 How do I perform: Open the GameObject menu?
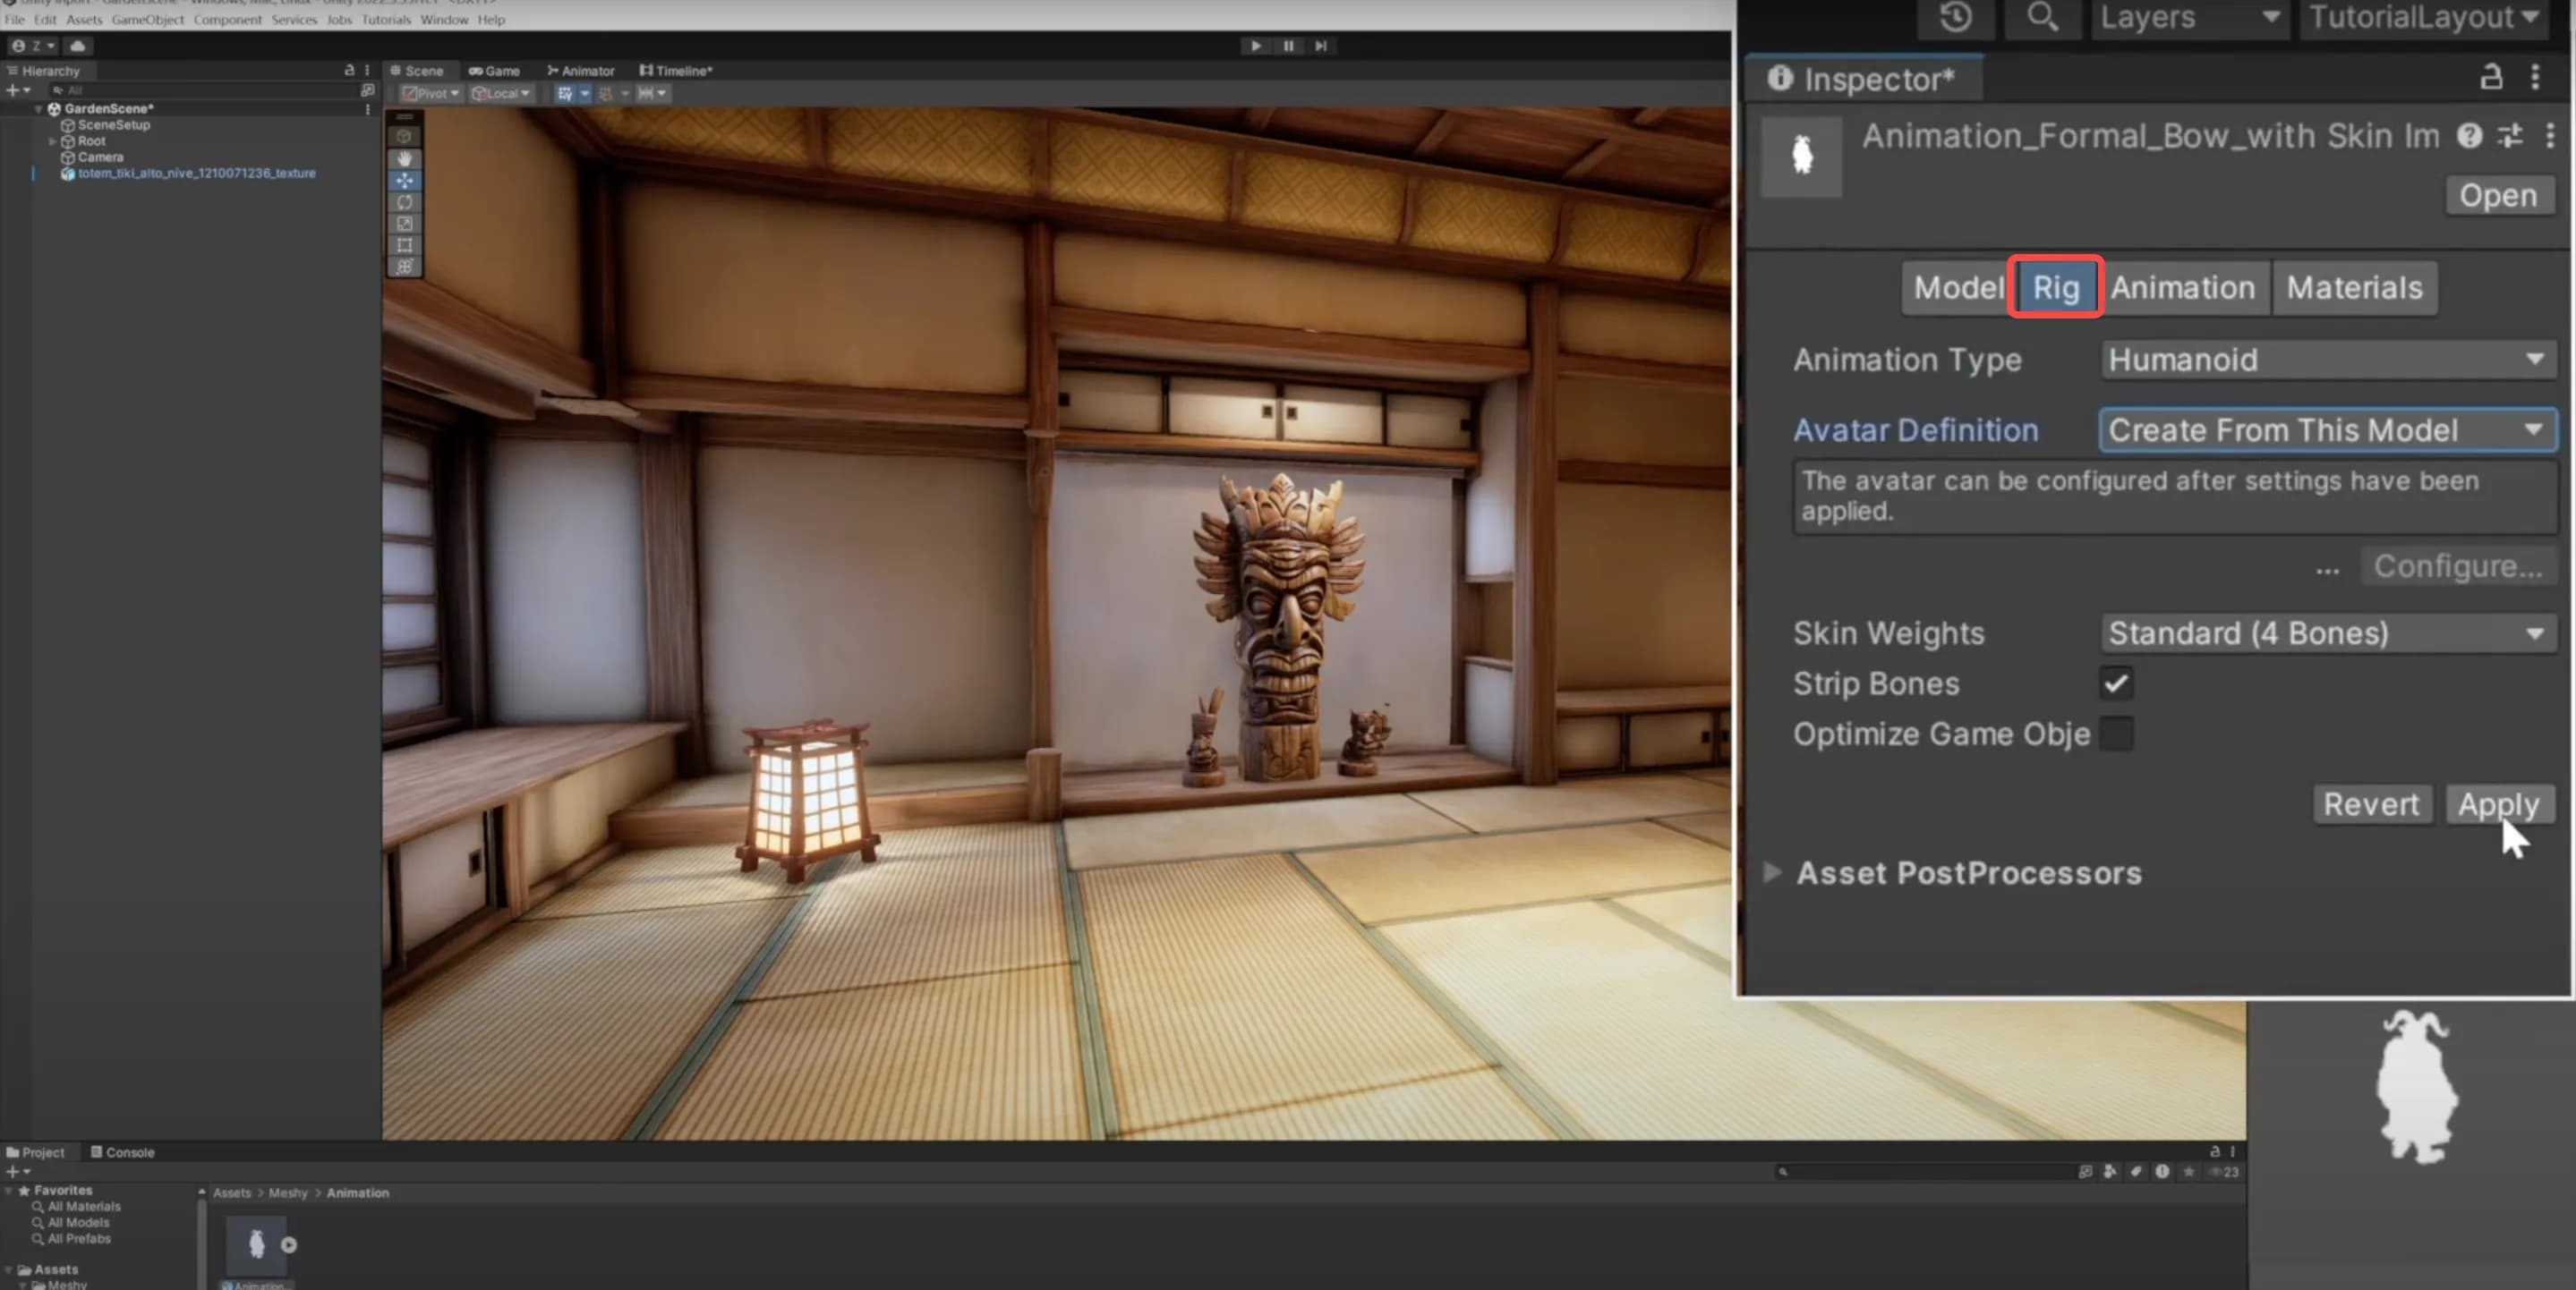(148, 19)
